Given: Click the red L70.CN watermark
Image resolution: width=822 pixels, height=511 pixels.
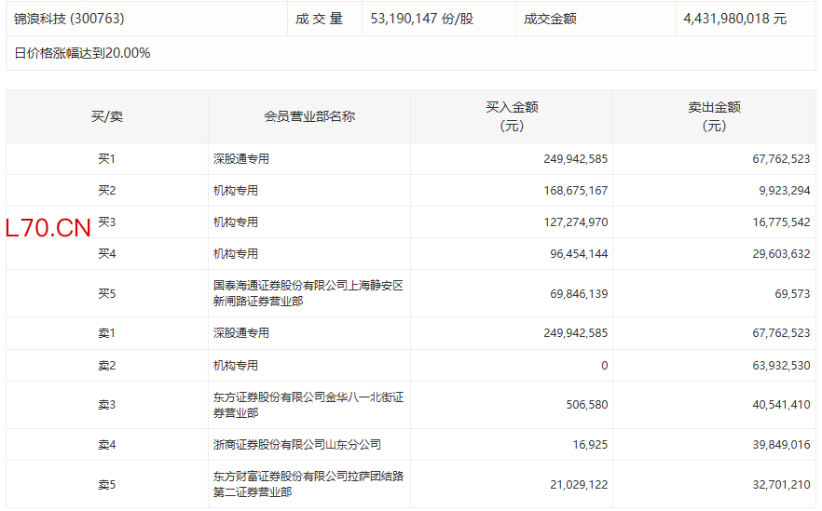Looking at the screenshot, I should 48,228.
